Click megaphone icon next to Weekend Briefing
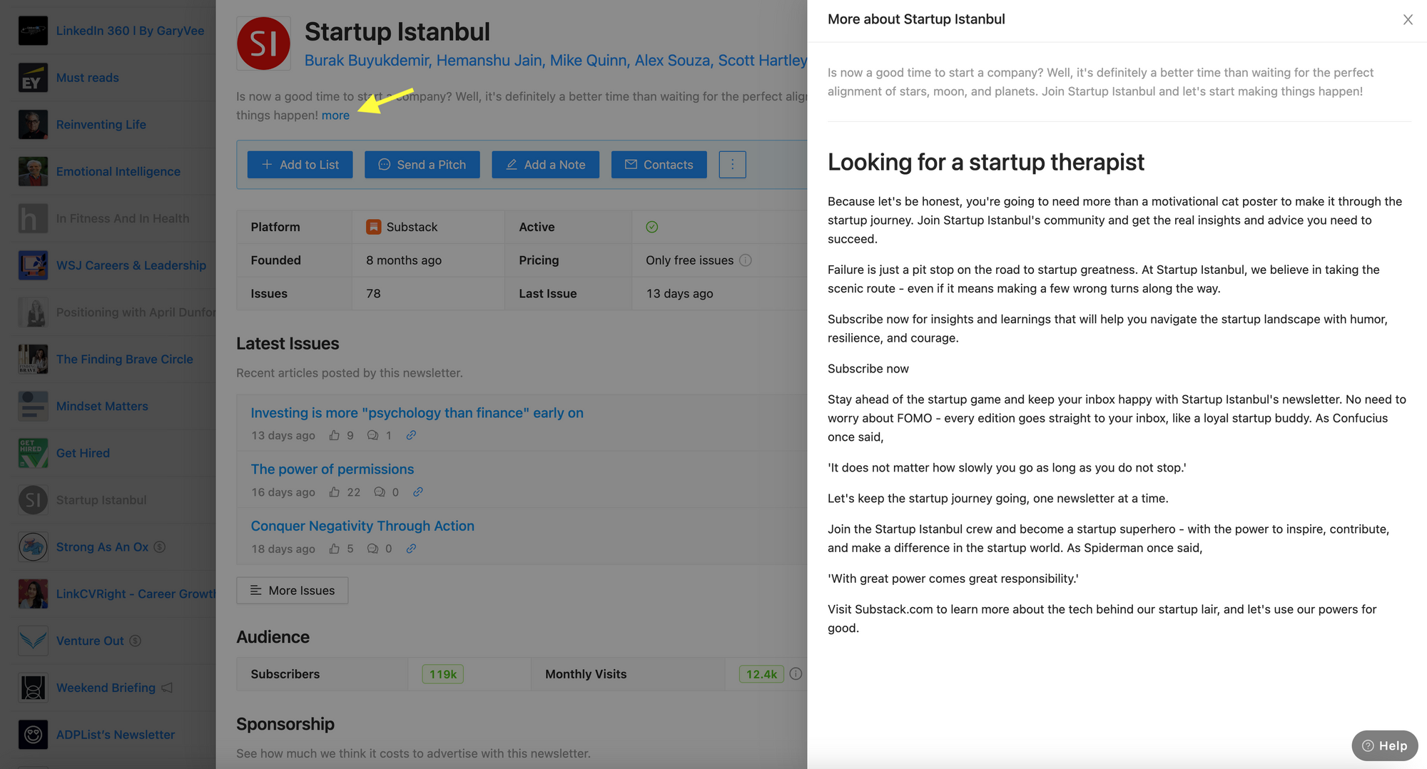Viewport: 1427px width, 769px height. [167, 688]
